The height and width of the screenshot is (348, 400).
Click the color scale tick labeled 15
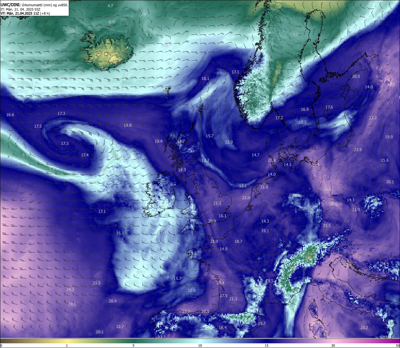tap(267, 346)
